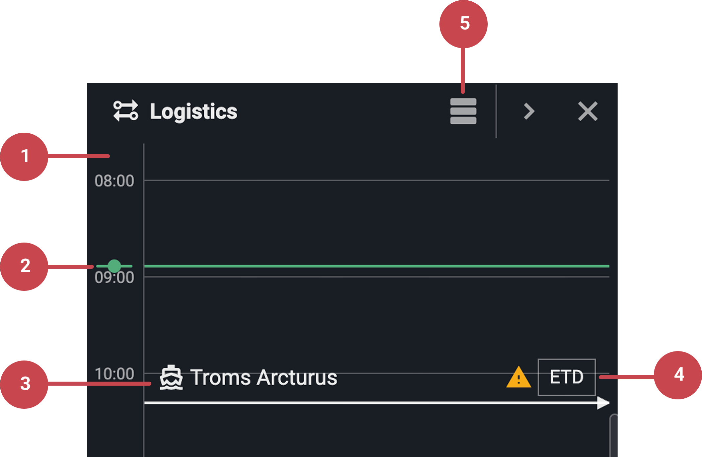
Task: Open the hamburger menu in Logistics header
Action: click(x=463, y=112)
